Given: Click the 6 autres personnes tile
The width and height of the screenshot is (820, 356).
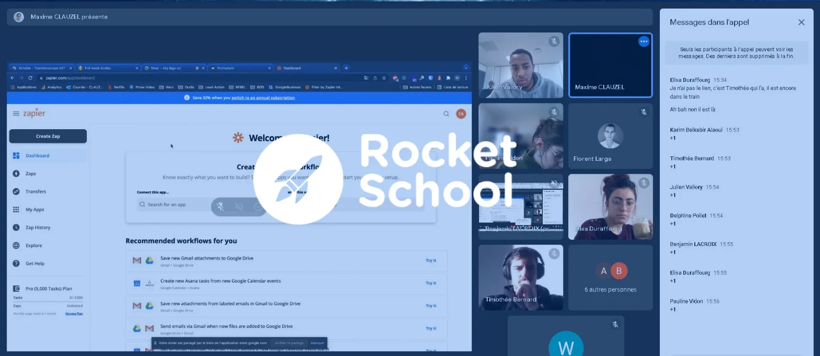Looking at the screenshot, I should click(x=610, y=278).
